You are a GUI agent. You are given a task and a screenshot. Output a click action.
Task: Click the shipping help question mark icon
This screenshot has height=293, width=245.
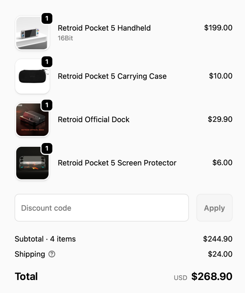point(52,254)
